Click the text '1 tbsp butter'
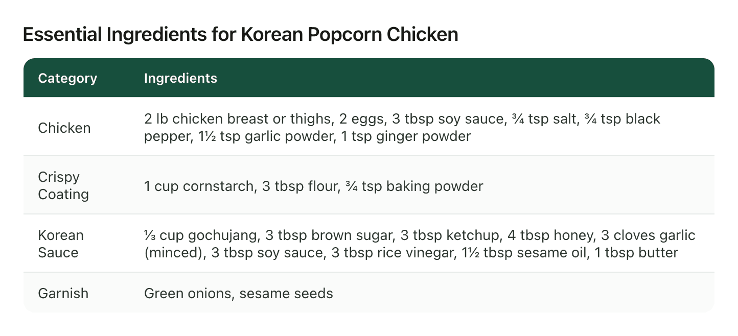Viewport: 738px width, 336px height. point(636,253)
